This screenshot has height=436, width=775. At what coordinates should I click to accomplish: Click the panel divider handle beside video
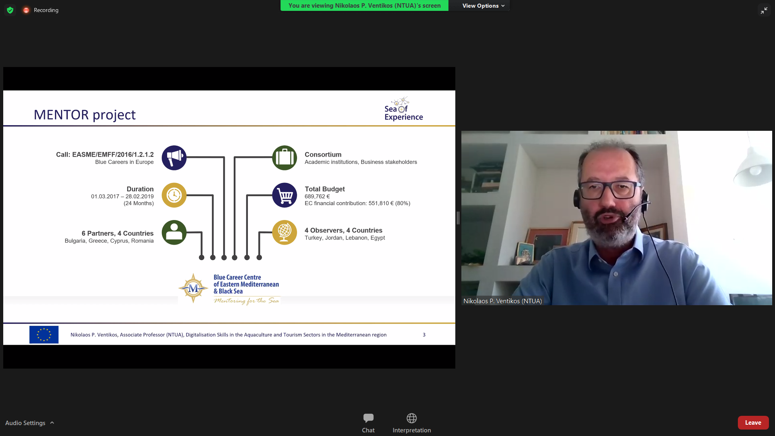point(458,218)
